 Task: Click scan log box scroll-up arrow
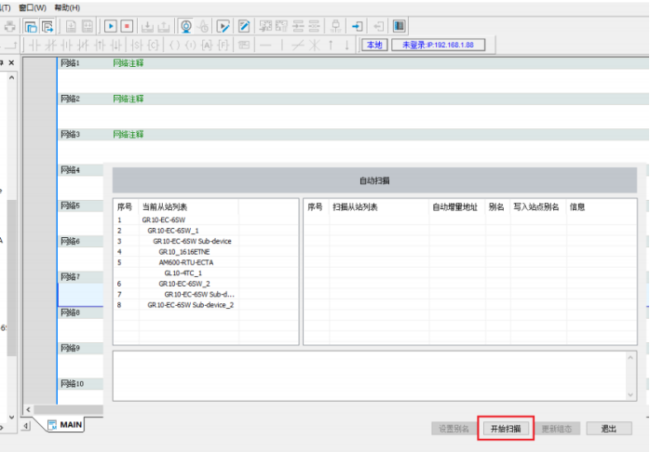(630, 357)
